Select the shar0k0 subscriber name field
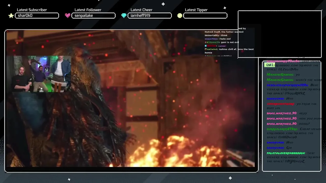Image resolution: width=326 pixels, height=183 pixels. (37, 16)
